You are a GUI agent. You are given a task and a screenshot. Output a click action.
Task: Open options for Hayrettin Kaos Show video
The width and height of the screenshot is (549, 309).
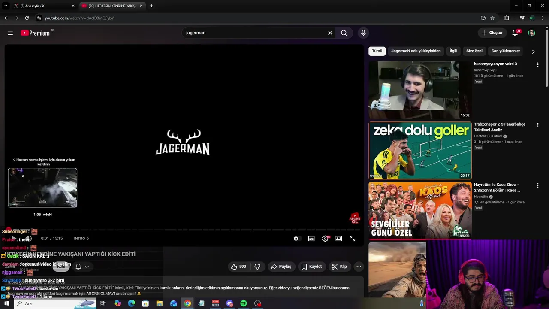coord(537,185)
